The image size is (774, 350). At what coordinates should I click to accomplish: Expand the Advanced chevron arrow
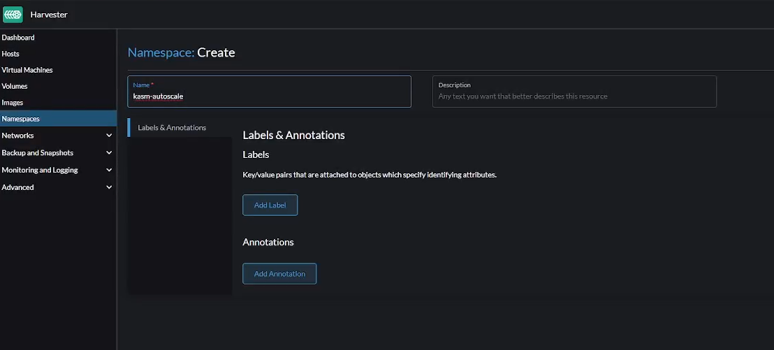pyautogui.click(x=108, y=187)
